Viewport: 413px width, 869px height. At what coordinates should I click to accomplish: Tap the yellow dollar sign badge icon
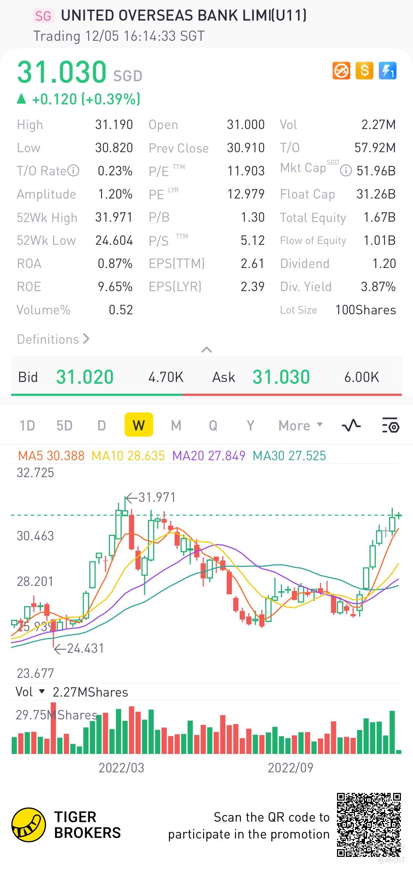[365, 71]
